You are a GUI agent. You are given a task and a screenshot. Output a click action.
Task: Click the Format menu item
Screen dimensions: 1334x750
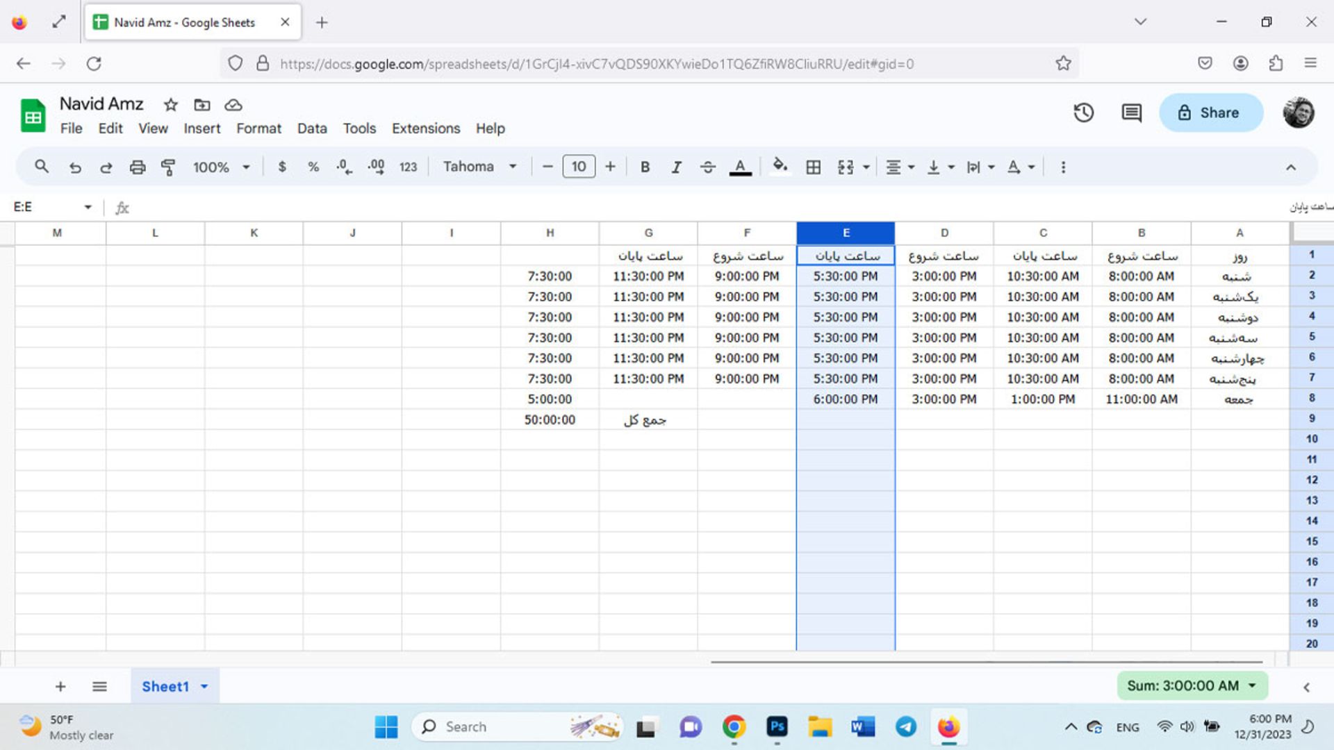258,127
